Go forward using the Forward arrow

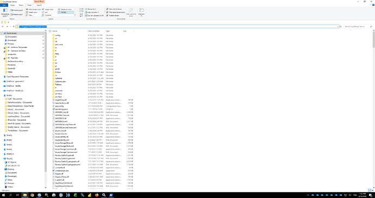[x=7, y=27]
